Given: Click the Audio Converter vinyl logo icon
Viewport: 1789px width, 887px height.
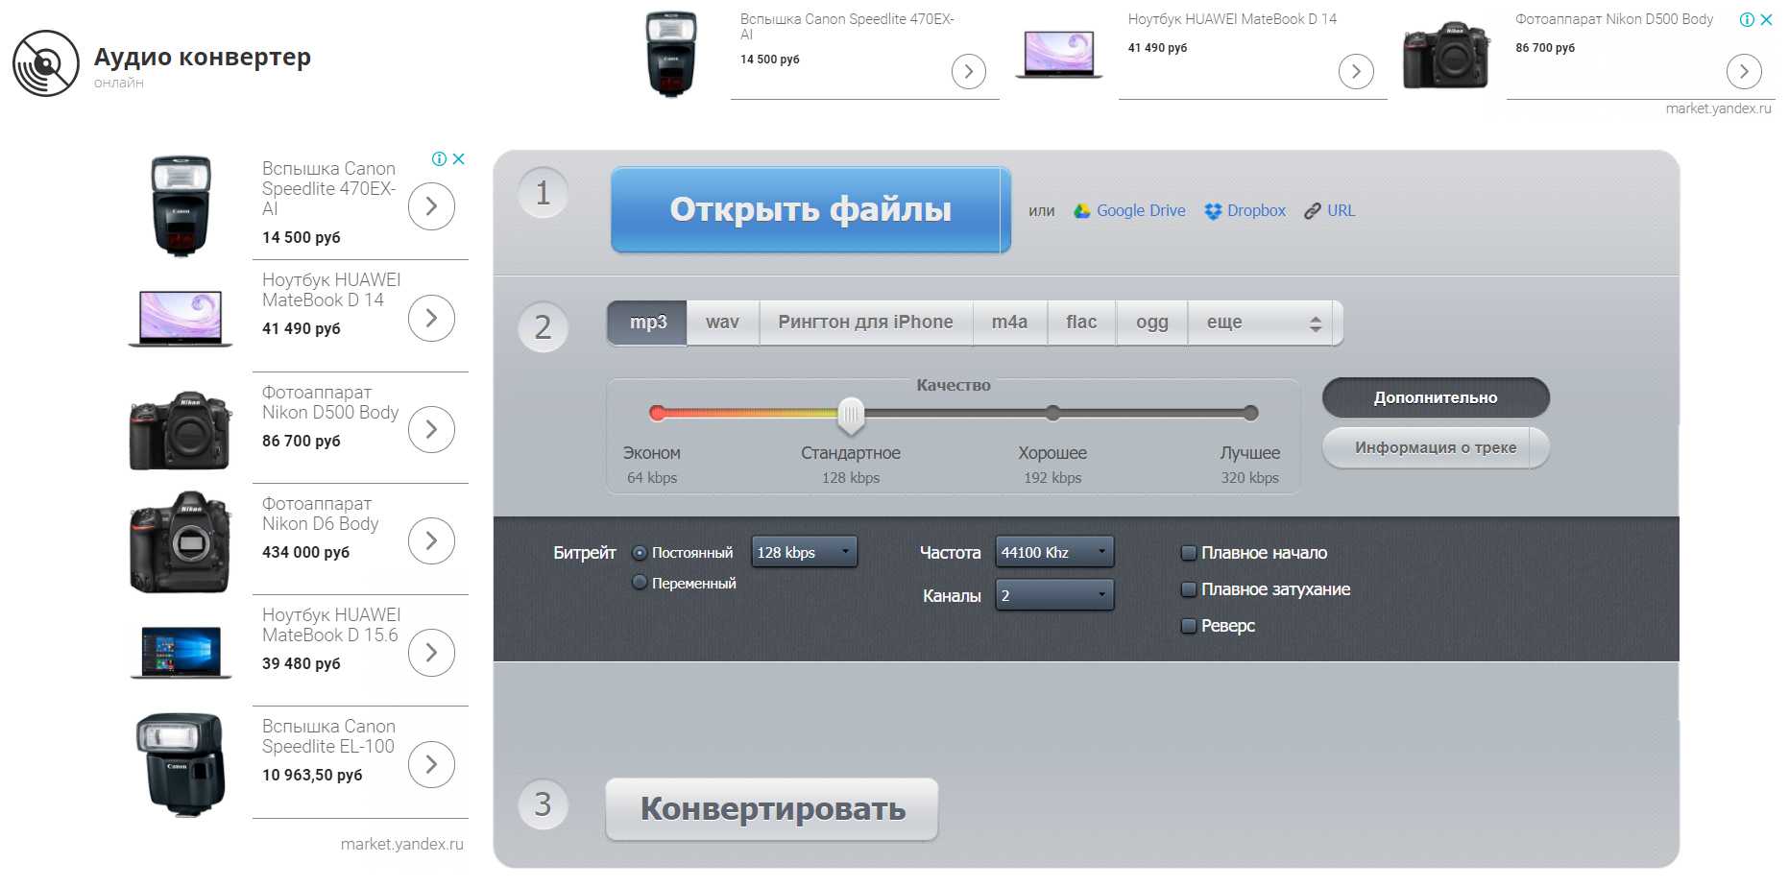Looking at the screenshot, I should (45, 63).
